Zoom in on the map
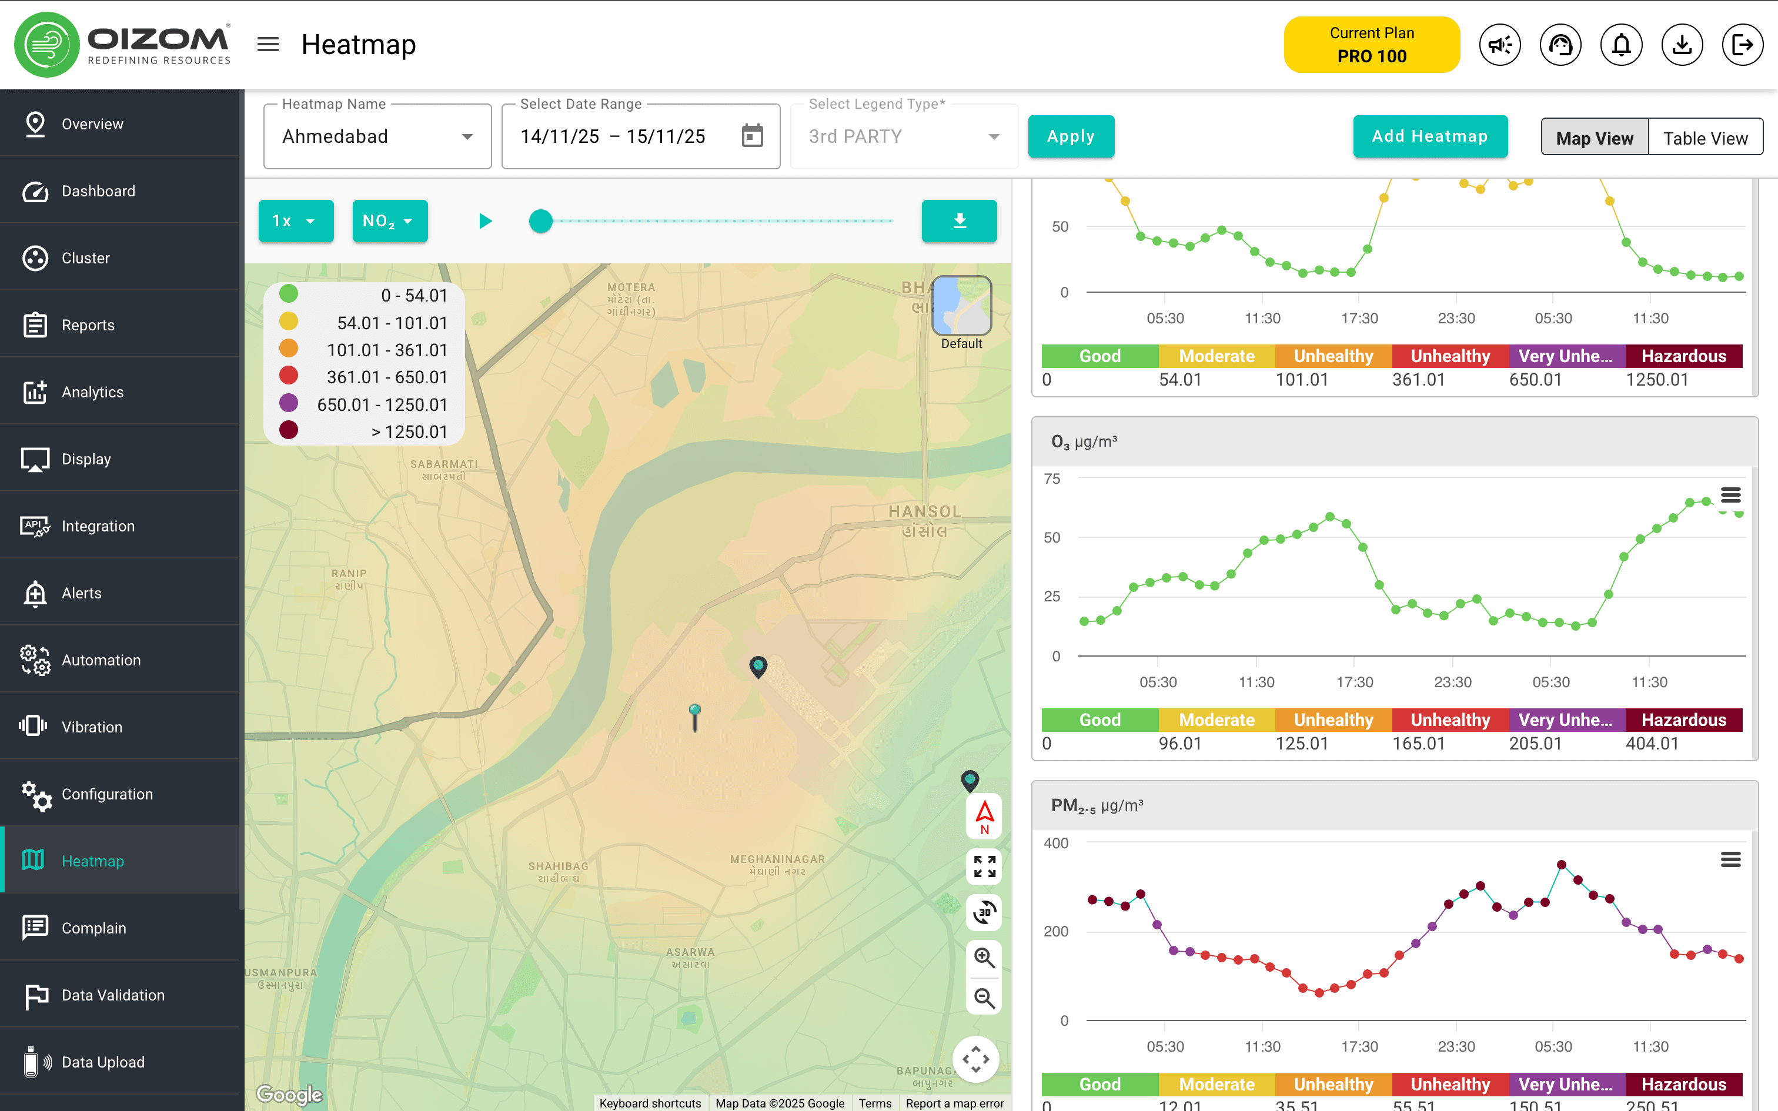 (x=984, y=958)
